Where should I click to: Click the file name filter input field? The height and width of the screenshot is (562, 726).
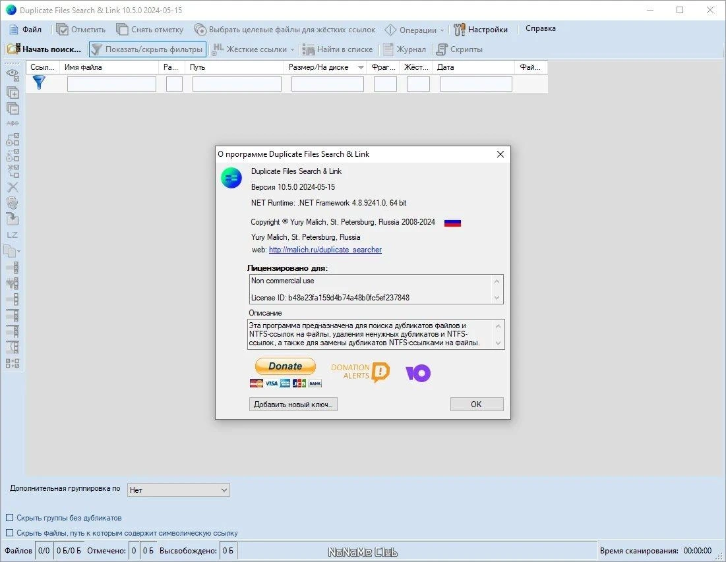(x=111, y=84)
